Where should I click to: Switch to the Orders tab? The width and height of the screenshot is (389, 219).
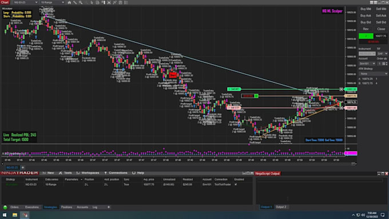click(14, 207)
